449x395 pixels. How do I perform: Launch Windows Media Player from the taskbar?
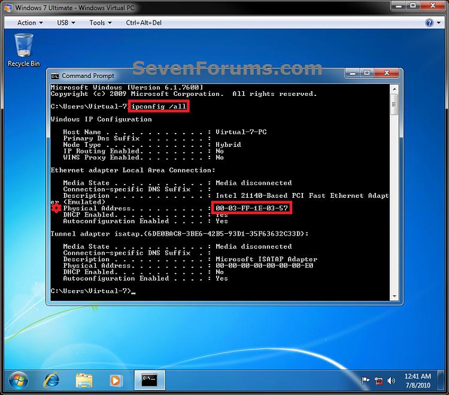coord(116,381)
